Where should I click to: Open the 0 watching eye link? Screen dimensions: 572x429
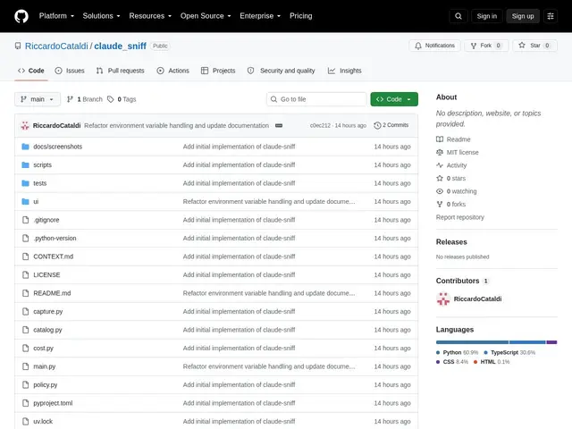(x=457, y=191)
